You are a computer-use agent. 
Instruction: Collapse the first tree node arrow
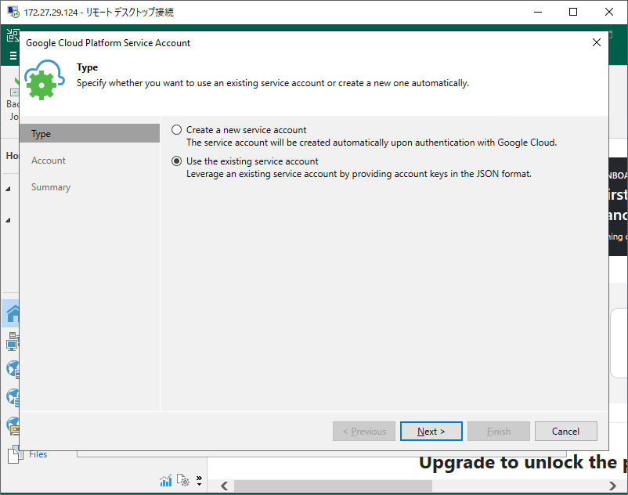pos(8,189)
